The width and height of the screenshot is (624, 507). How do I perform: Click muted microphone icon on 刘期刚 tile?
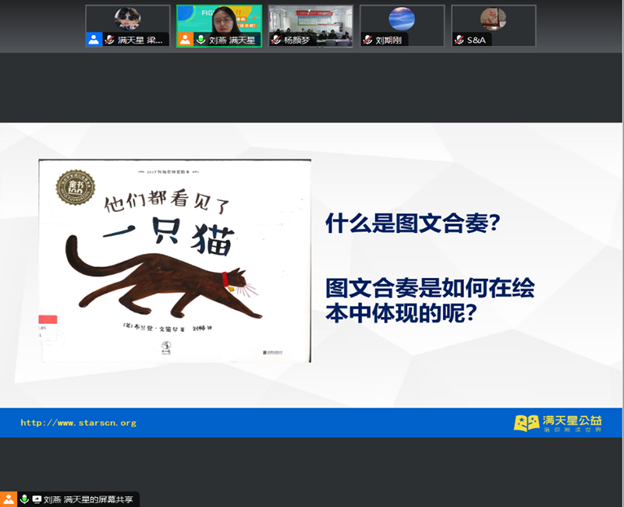click(367, 40)
